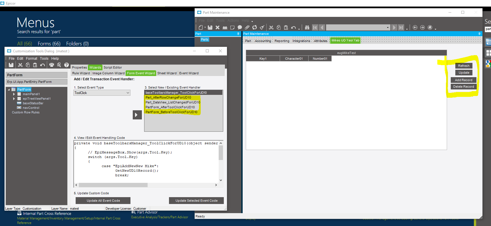Open the record navigation combo box dropdown
This screenshot has height=226, width=491.
[x=388, y=27]
